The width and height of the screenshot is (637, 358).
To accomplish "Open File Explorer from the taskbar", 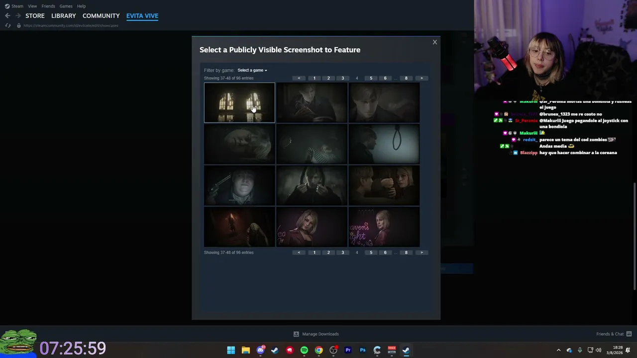I will click(x=245, y=350).
